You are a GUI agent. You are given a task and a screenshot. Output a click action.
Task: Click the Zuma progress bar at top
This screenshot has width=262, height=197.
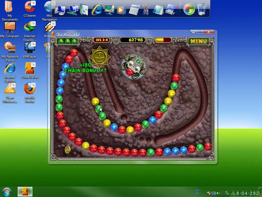click(163, 40)
